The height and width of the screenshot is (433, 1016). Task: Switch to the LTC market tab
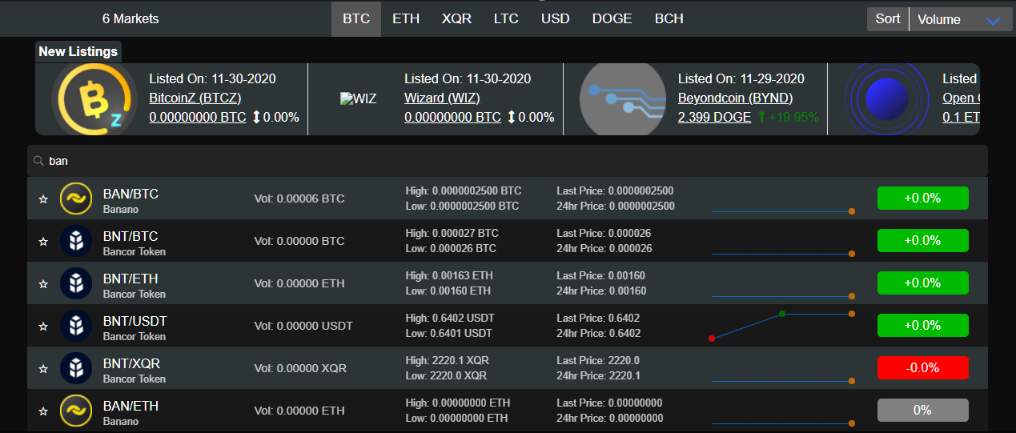tap(506, 18)
